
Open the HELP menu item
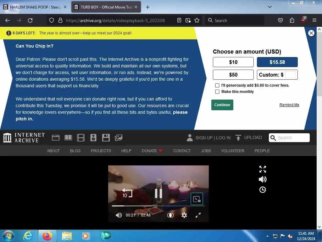(x=126, y=151)
